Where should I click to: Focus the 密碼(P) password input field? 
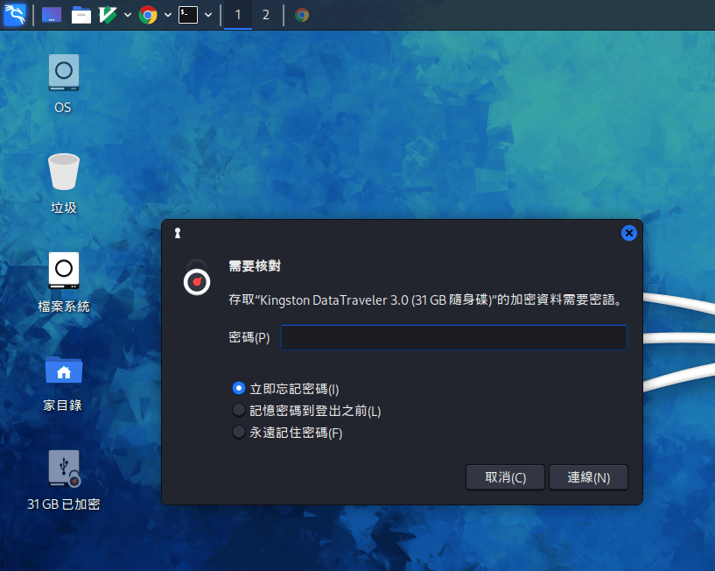pos(453,337)
